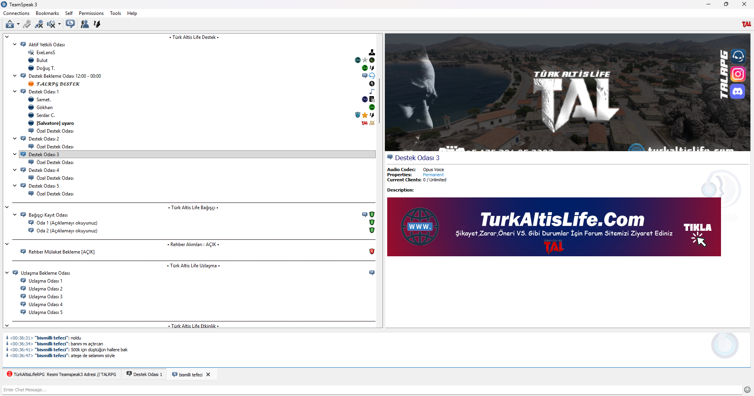The image size is (754, 396).
Task: Collapse the Aktif Yetkili Odası channel
Action: [x=15, y=44]
